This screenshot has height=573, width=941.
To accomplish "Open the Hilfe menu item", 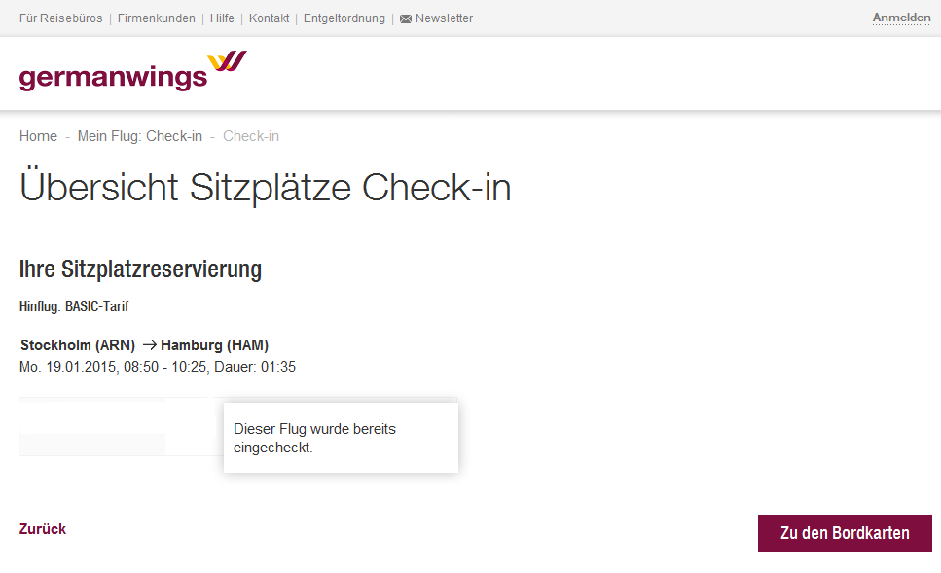I will [x=222, y=18].
